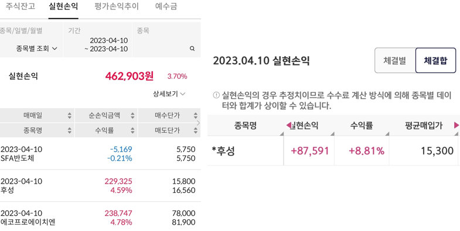Select the 체결별 toggle option

pos(395,61)
